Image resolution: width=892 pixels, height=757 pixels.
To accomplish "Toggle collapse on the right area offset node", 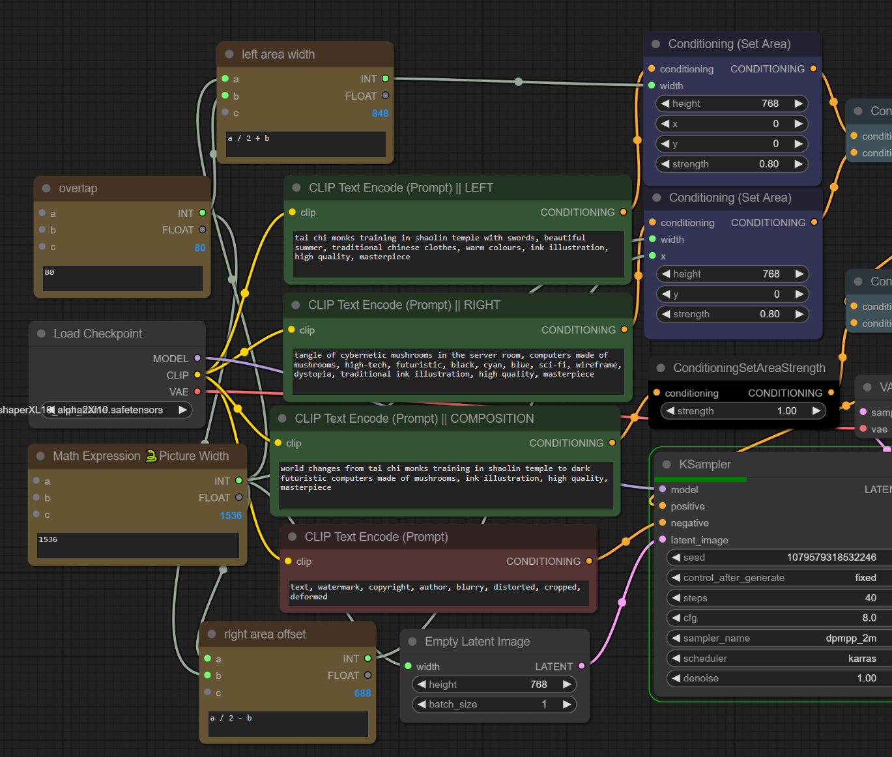I will (x=212, y=635).
